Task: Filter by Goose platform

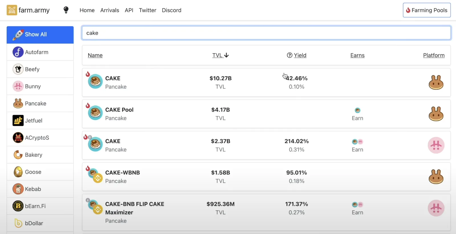Action: pos(40,172)
